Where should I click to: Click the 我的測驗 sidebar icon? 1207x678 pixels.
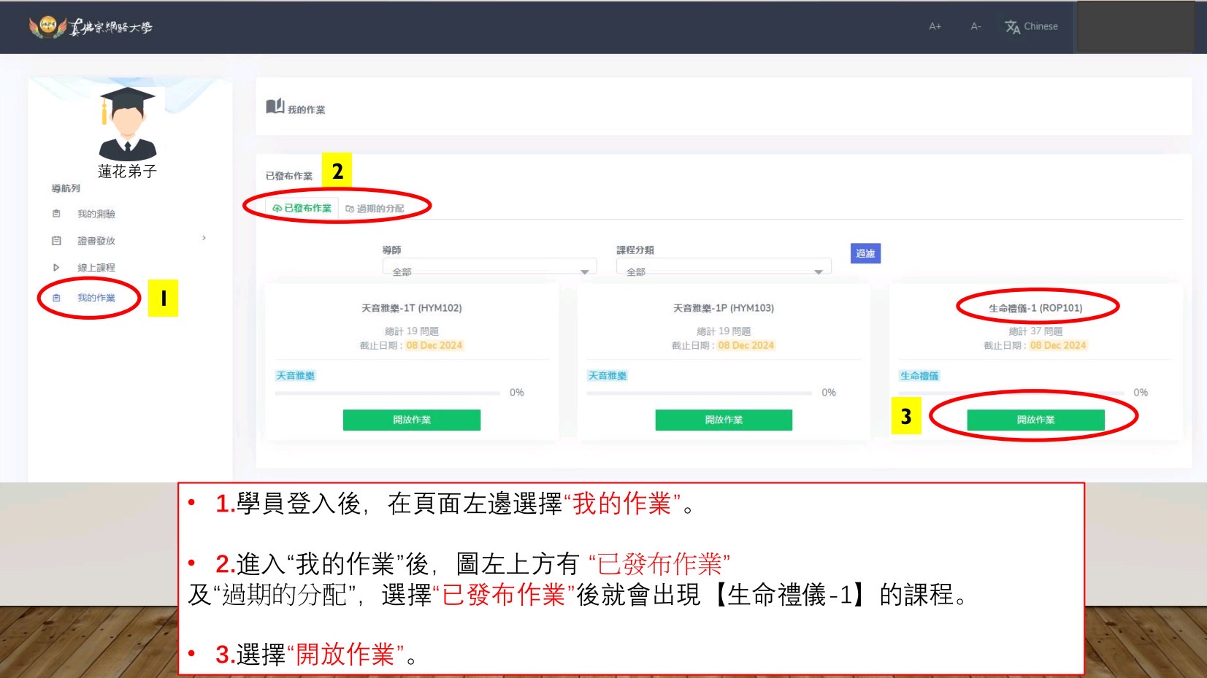[56, 214]
